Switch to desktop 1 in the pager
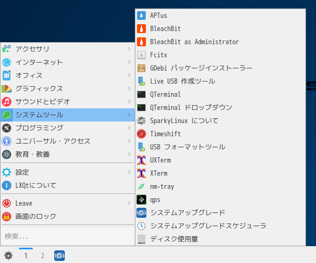Image resolution: width=316 pixels, height=263 pixels. [26, 256]
